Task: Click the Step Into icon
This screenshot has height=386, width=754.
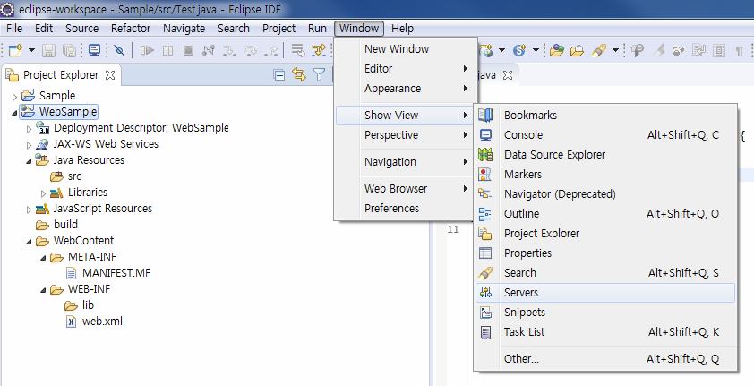Action: pyautogui.click(x=229, y=50)
